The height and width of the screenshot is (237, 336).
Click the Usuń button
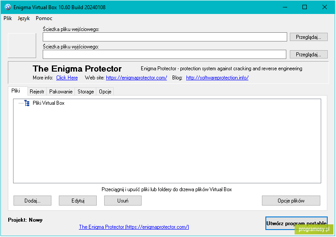(123, 200)
